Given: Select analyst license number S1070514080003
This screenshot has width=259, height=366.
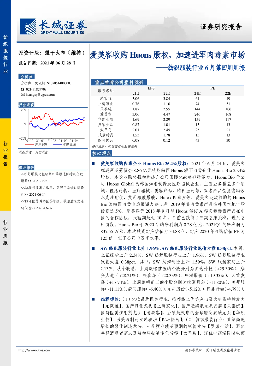Looking at the screenshot, I should coord(59,83).
